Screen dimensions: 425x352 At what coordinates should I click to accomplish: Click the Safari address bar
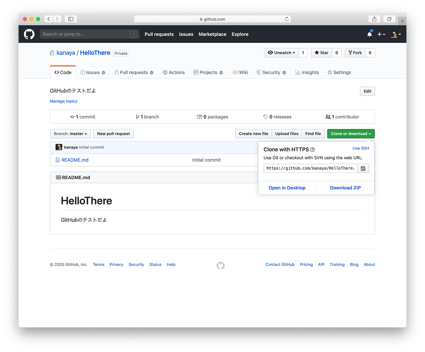212,19
